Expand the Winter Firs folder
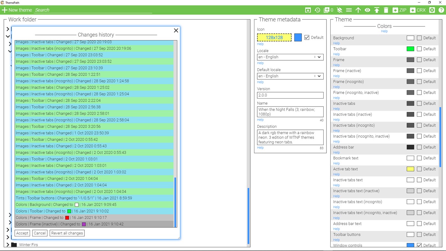Viewport: 446px width, 251px height. pos(8,245)
